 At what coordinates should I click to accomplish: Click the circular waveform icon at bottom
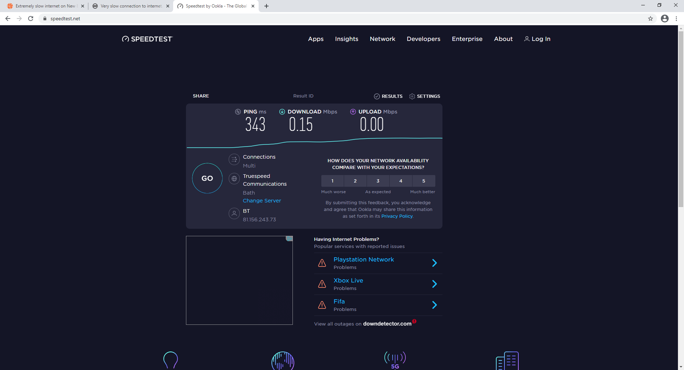283,361
